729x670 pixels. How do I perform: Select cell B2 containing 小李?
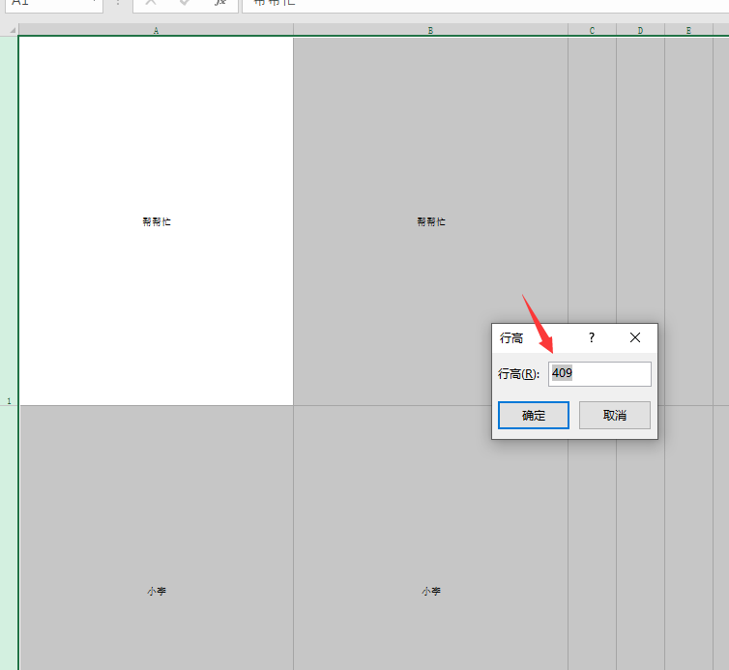[430, 538]
